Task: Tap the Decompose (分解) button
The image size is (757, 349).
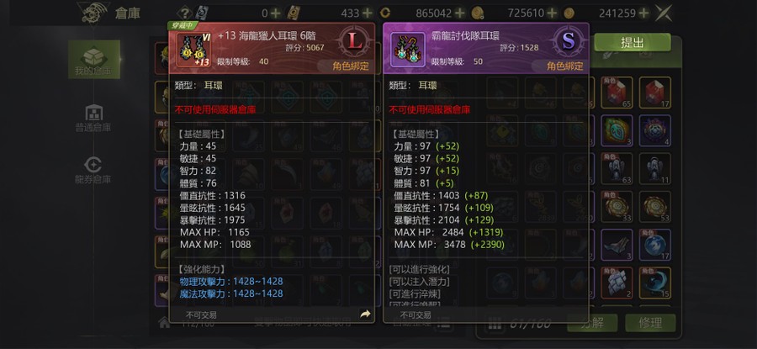Action: coord(592,322)
